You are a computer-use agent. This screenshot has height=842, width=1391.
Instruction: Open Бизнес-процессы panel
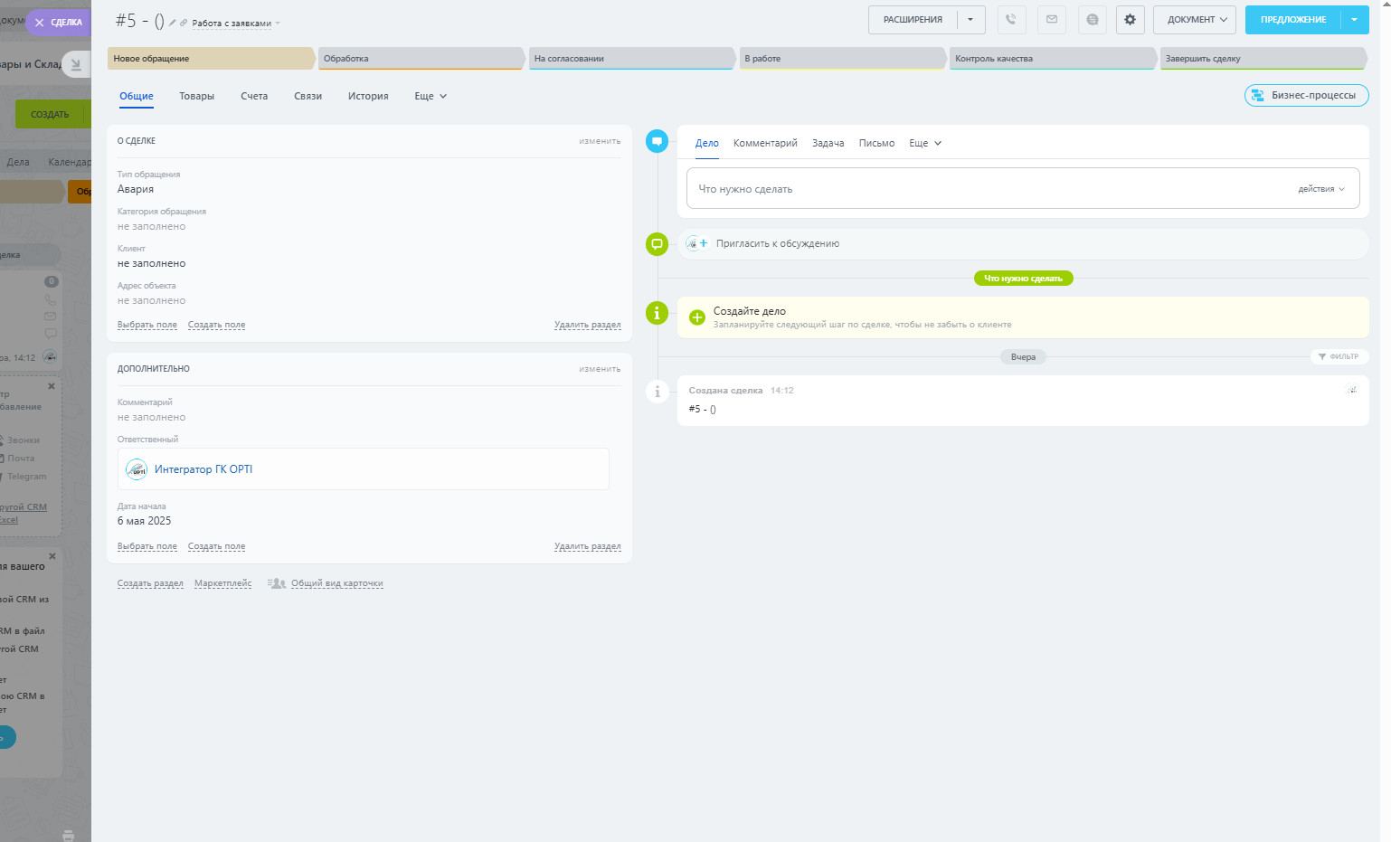[1306, 95]
